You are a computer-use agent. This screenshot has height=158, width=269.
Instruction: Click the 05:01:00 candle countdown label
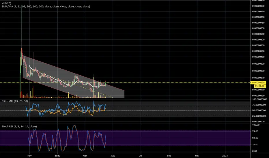tap(259, 86)
